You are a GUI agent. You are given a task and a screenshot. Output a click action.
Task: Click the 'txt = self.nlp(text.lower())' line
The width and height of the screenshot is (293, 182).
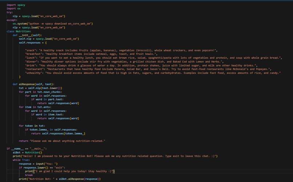click(x=40, y=88)
